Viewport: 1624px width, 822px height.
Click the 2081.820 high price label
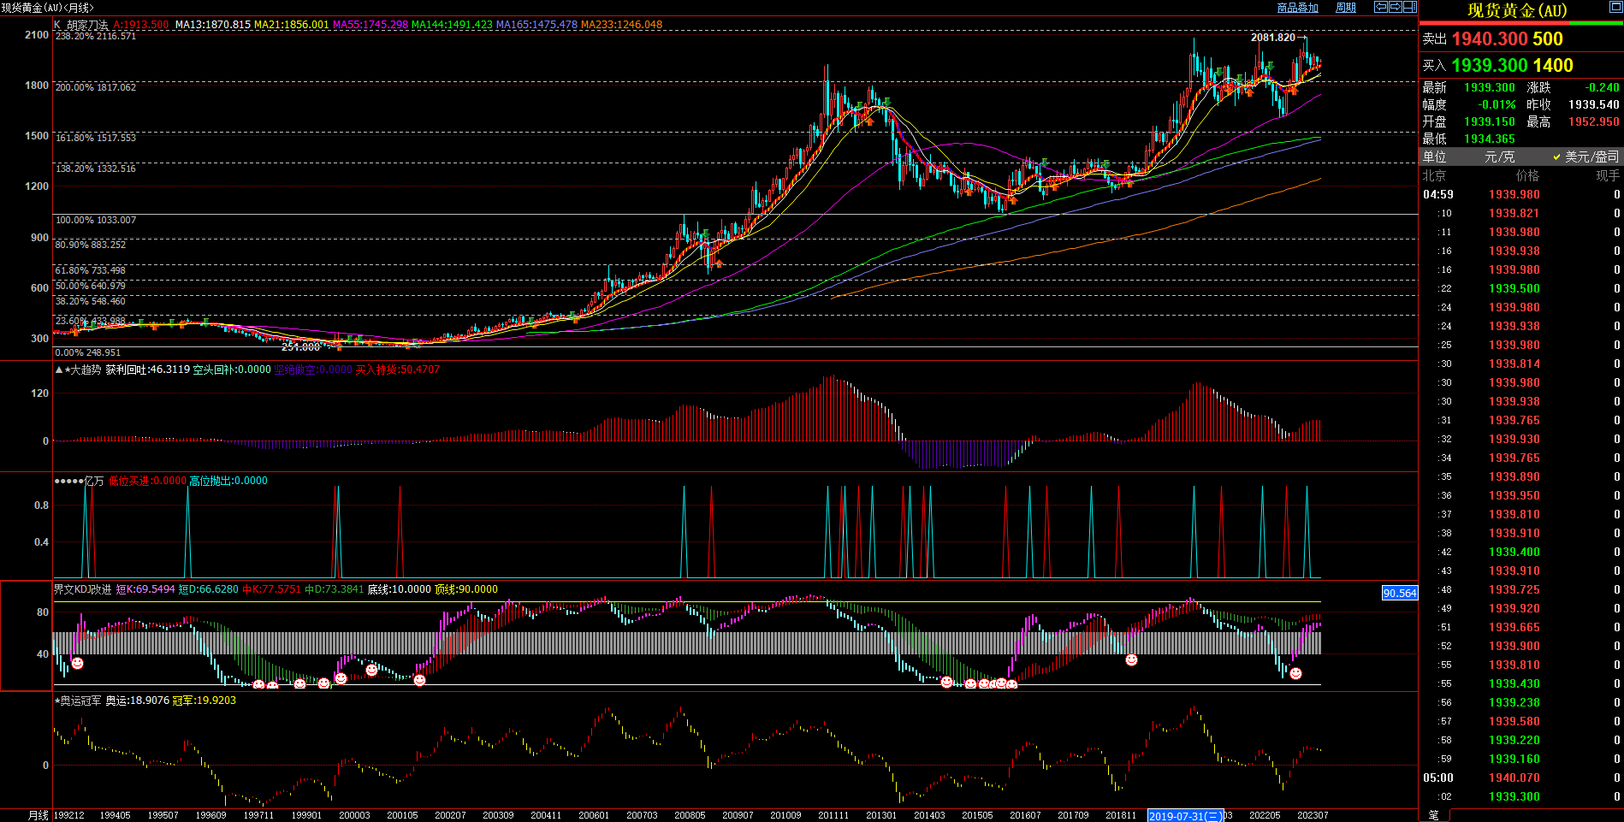[1272, 38]
